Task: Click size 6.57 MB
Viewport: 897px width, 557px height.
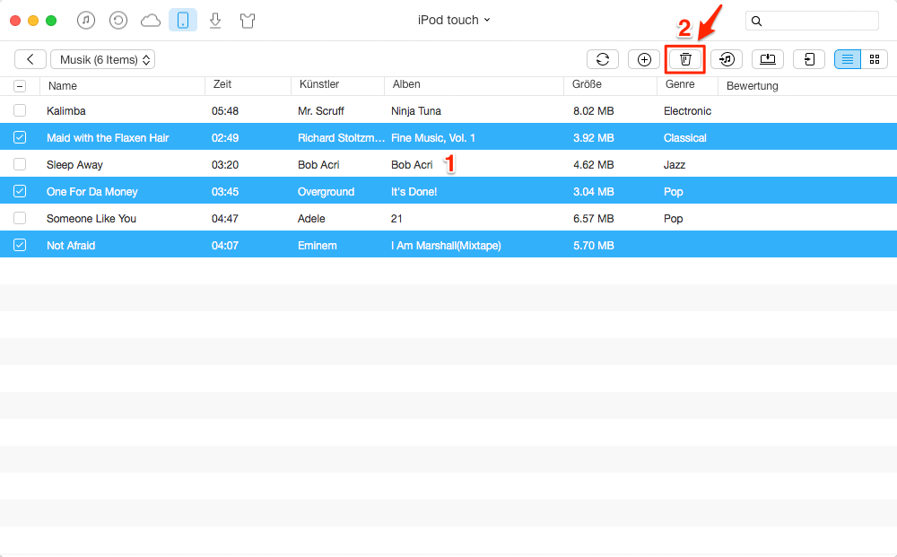Action: point(593,219)
